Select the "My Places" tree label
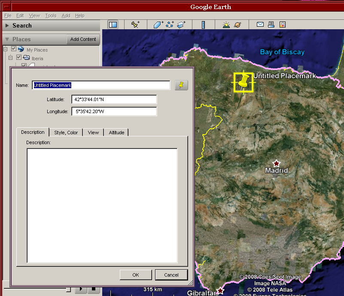Screen dimensions: 344x296 click(x=37, y=50)
